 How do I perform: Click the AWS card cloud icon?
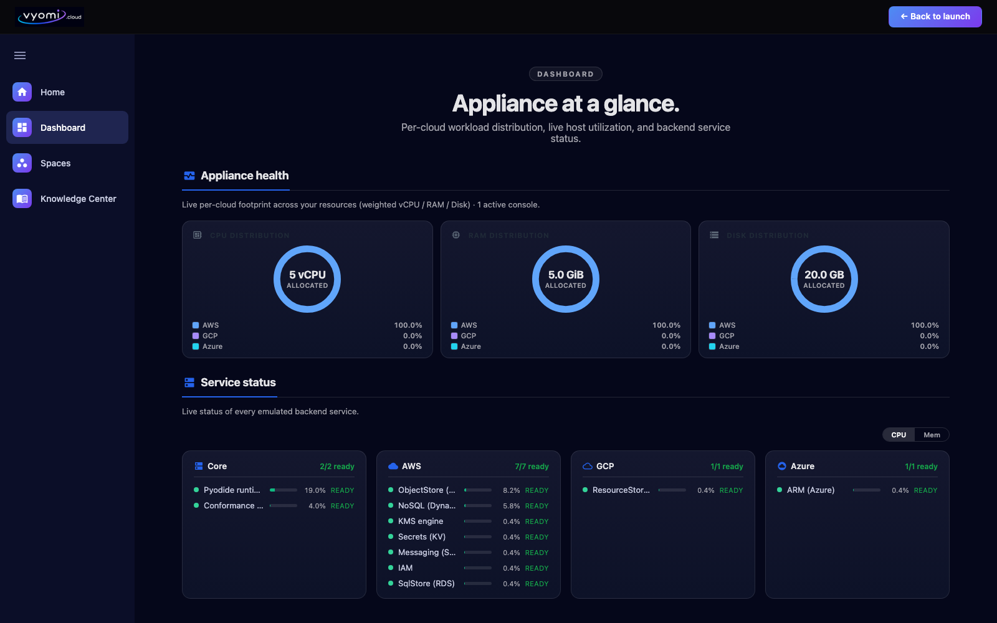(x=393, y=466)
